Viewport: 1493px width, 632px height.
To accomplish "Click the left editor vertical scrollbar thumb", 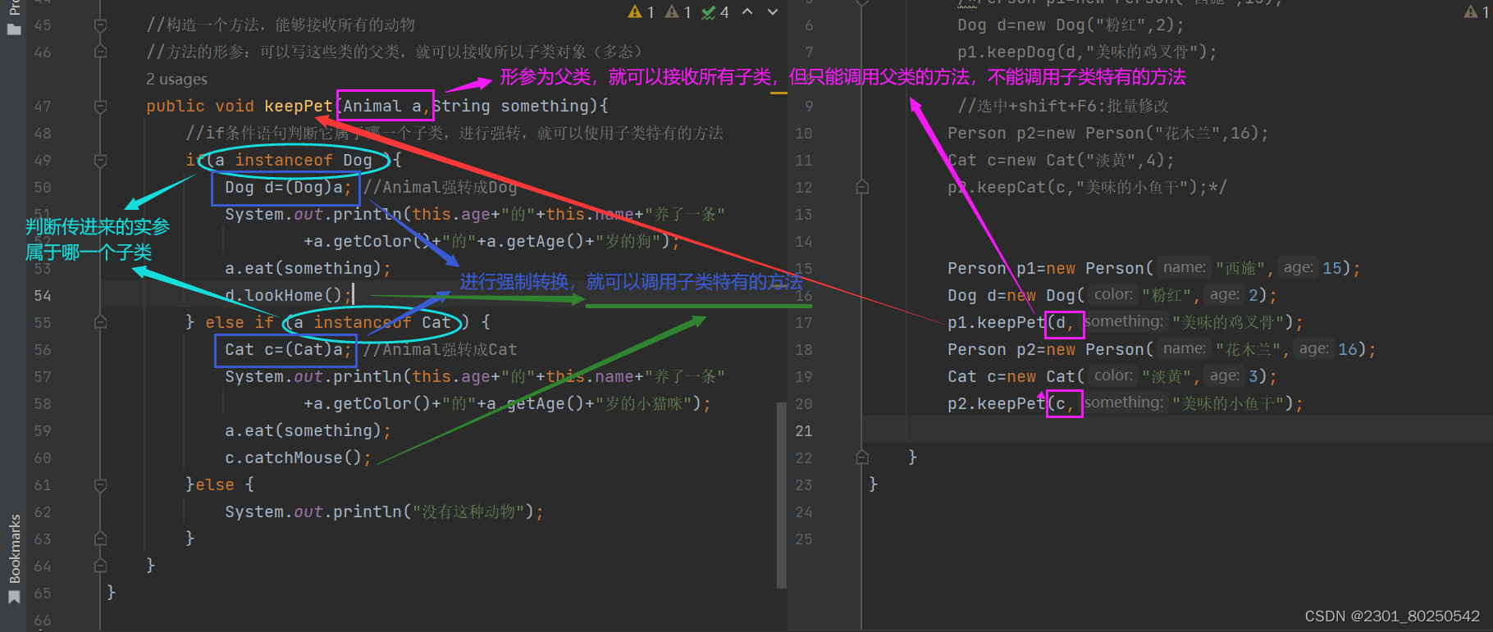I will (782, 494).
